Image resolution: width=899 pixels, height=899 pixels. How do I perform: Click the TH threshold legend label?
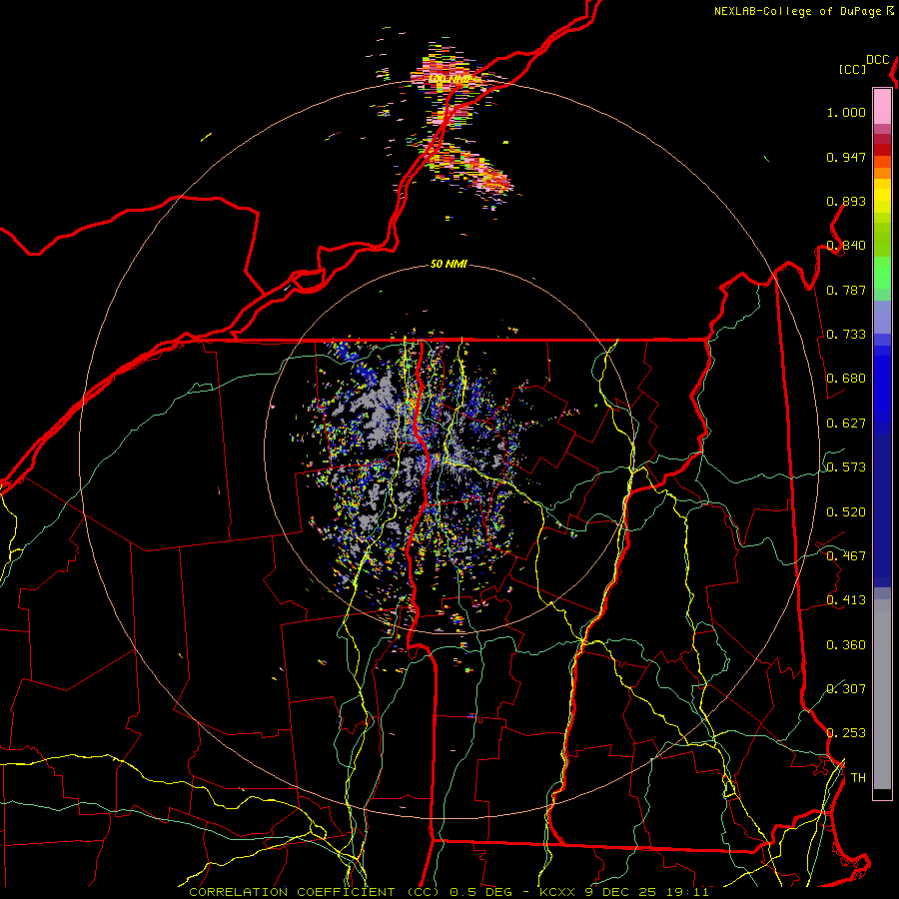pyautogui.click(x=858, y=778)
